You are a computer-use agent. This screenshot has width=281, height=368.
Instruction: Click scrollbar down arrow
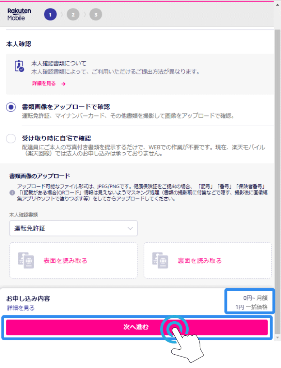pyautogui.click(x=277, y=337)
